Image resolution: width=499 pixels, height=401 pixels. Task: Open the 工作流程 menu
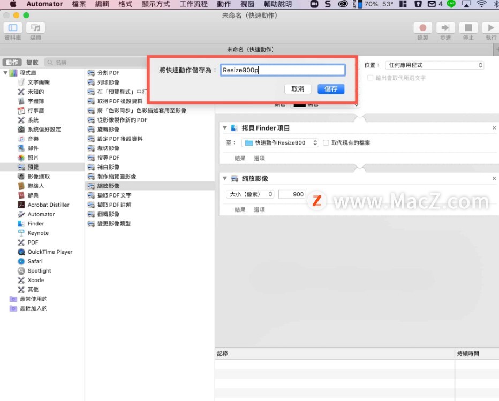pos(193,4)
